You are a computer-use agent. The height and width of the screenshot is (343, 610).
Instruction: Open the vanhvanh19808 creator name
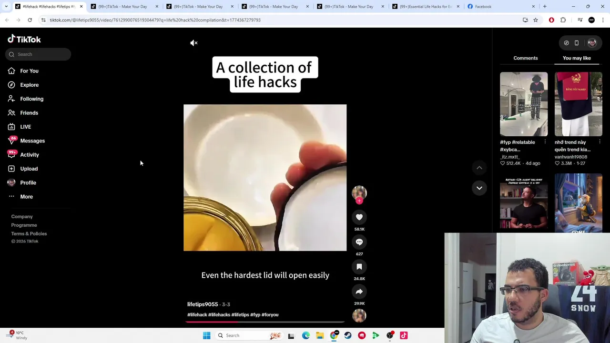pyautogui.click(x=570, y=157)
